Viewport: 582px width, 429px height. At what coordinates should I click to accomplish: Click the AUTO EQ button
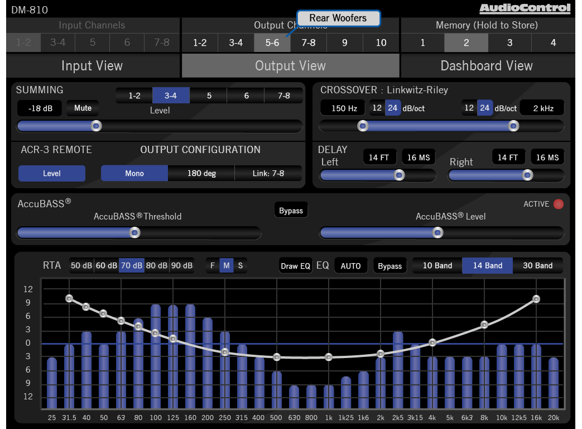pos(350,266)
